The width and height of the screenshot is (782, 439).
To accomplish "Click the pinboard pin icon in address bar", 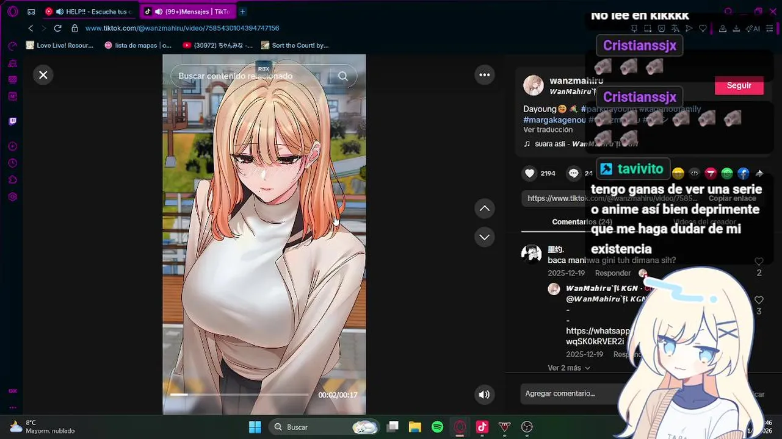I will tap(634, 28).
